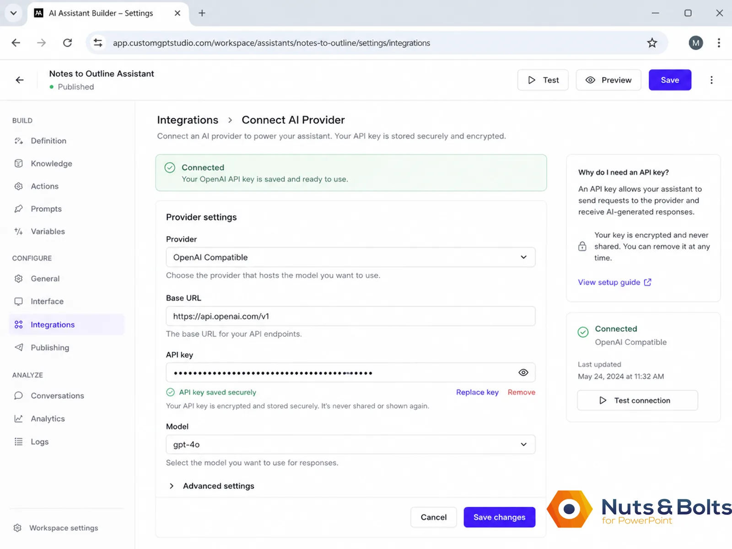This screenshot has width=732, height=549.
Task: Open the Model dropdown showing gpt-4o
Action: point(350,445)
